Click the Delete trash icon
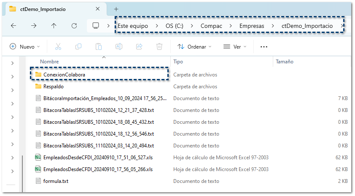This screenshot has width=355, height=196. click(159, 47)
